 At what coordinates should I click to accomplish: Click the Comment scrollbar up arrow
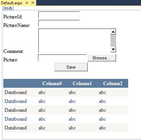113,32
